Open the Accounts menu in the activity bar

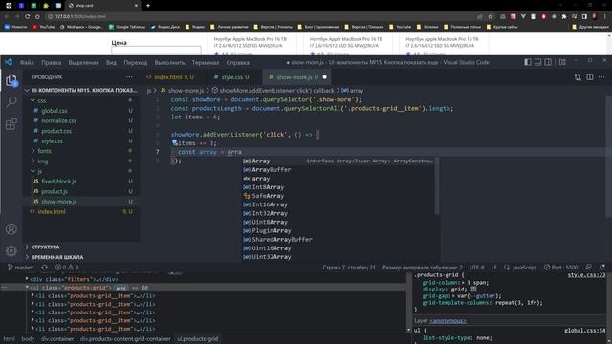tap(11, 229)
